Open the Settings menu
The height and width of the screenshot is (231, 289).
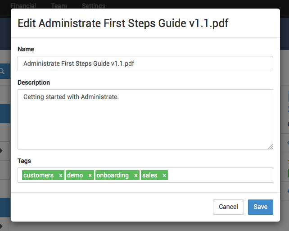[x=94, y=6]
